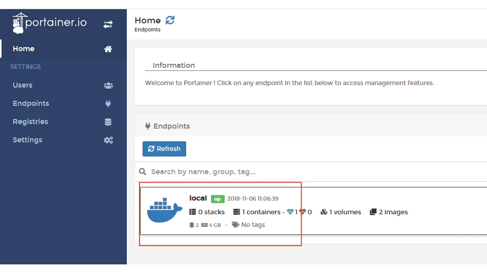This screenshot has width=487, height=273.
Task: Click the Endpoints plug icon in sidebar
Action: pyautogui.click(x=108, y=104)
